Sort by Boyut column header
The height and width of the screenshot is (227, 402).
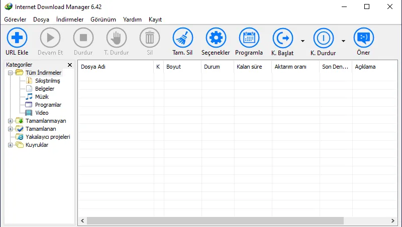point(183,67)
